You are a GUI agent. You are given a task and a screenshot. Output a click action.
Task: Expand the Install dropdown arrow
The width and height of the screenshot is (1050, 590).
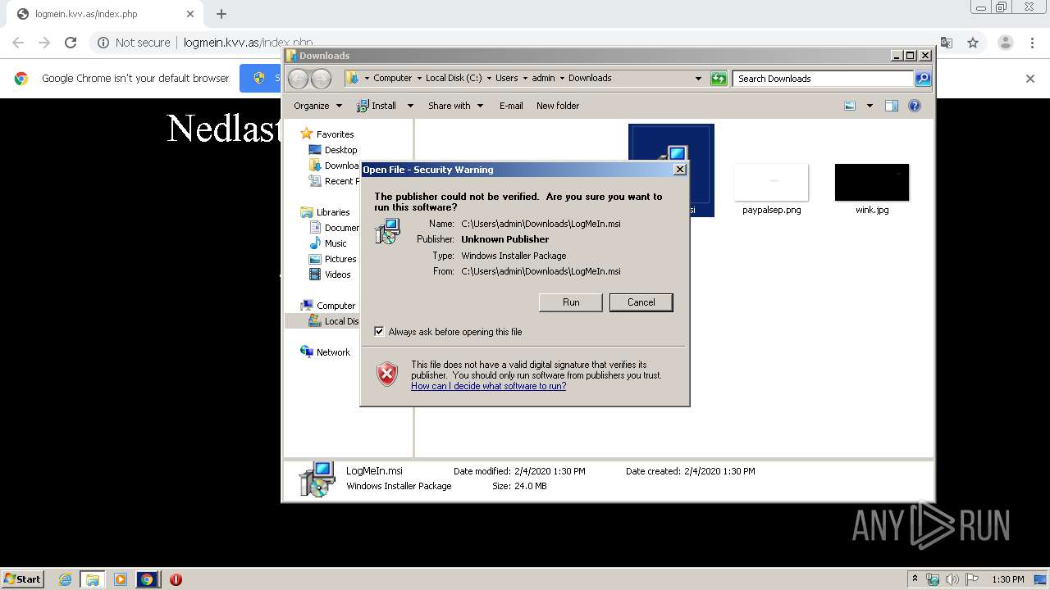[x=410, y=106]
